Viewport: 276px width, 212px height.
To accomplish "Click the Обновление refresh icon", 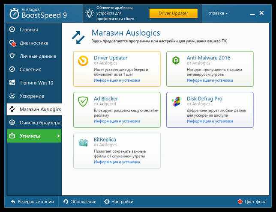I will pos(66,202).
